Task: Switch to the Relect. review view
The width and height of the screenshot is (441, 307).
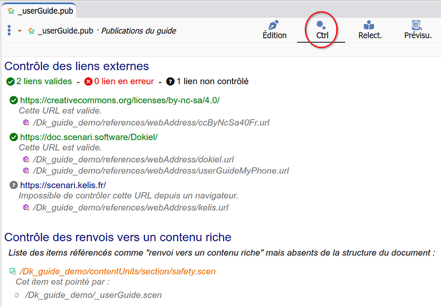Action: [x=369, y=26]
